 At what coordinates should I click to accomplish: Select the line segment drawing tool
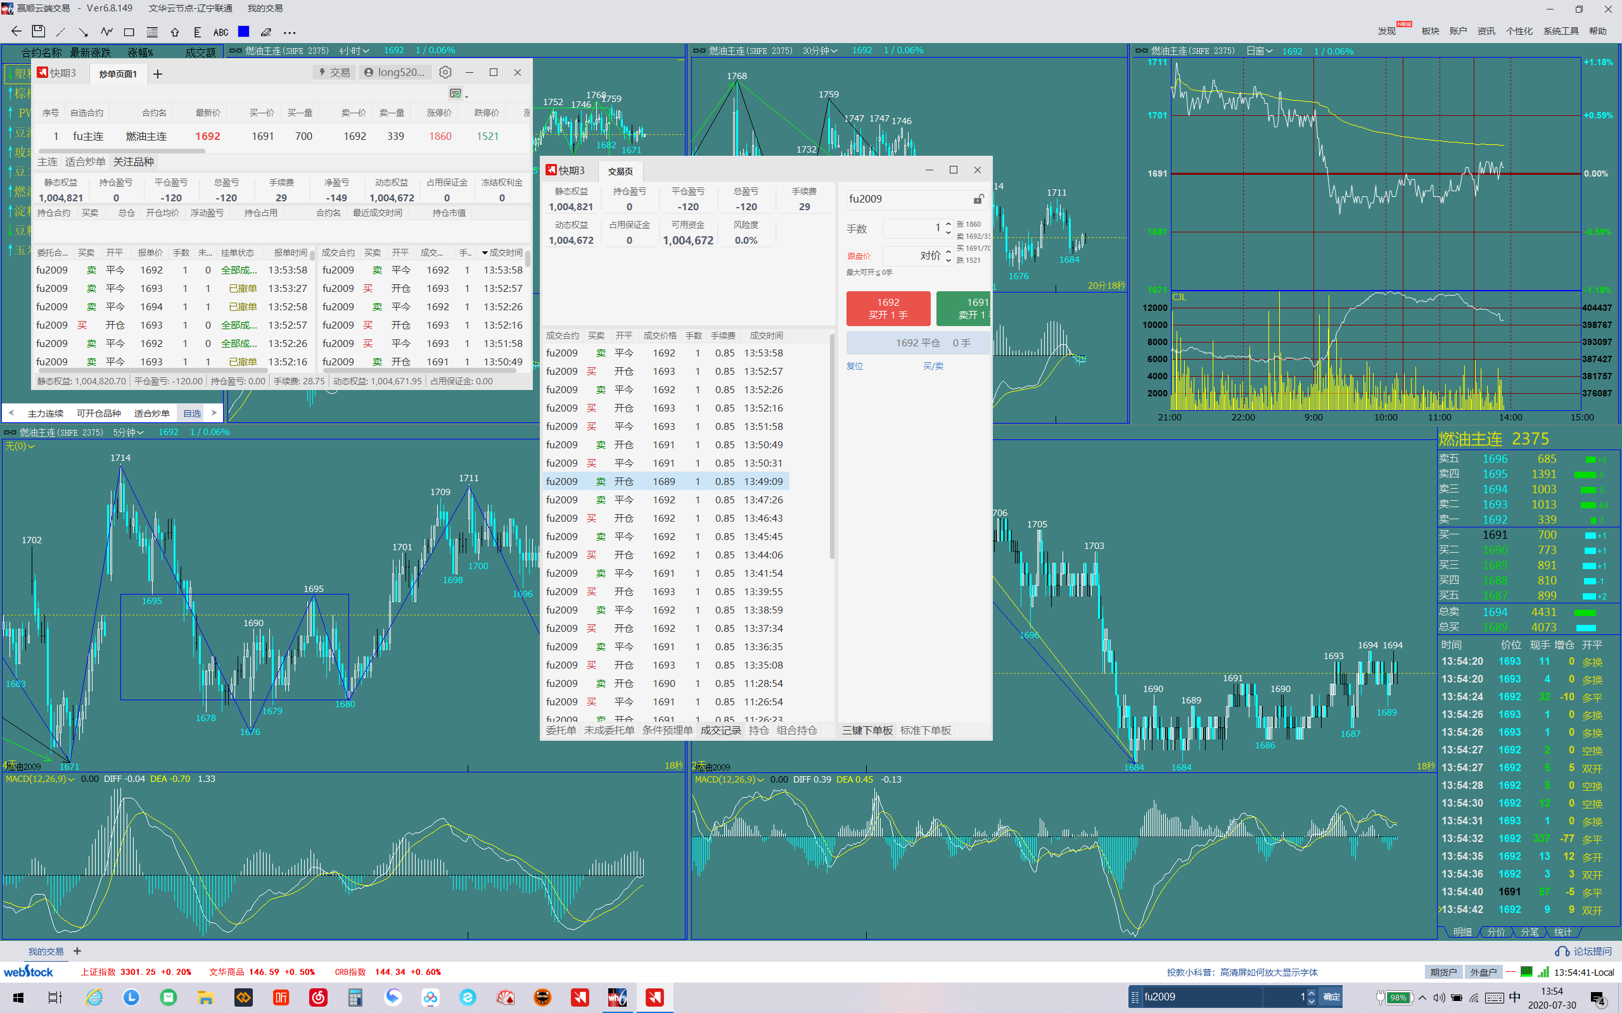60,32
